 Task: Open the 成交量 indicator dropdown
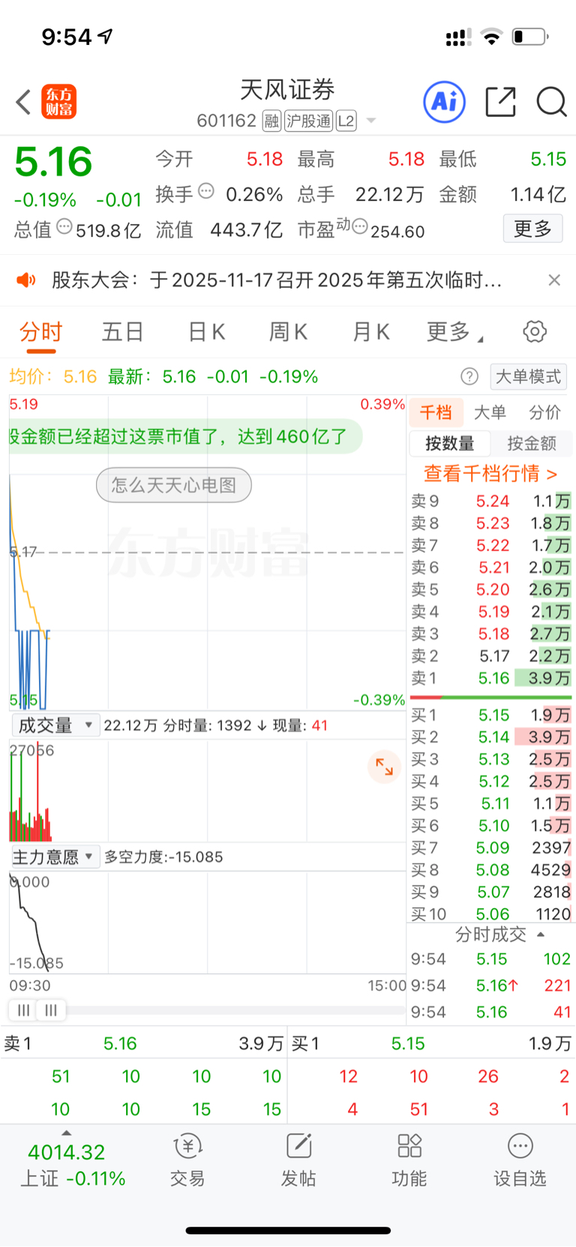coord(55,725)
